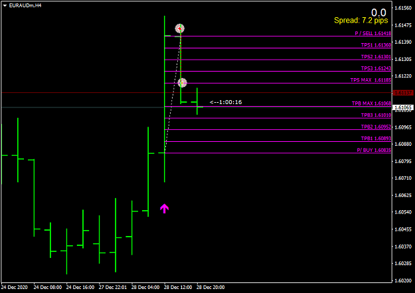Select the magenta up arrow signal
Image resolution: width=415 pixels, height=293 pixels.
coord(165,208)
